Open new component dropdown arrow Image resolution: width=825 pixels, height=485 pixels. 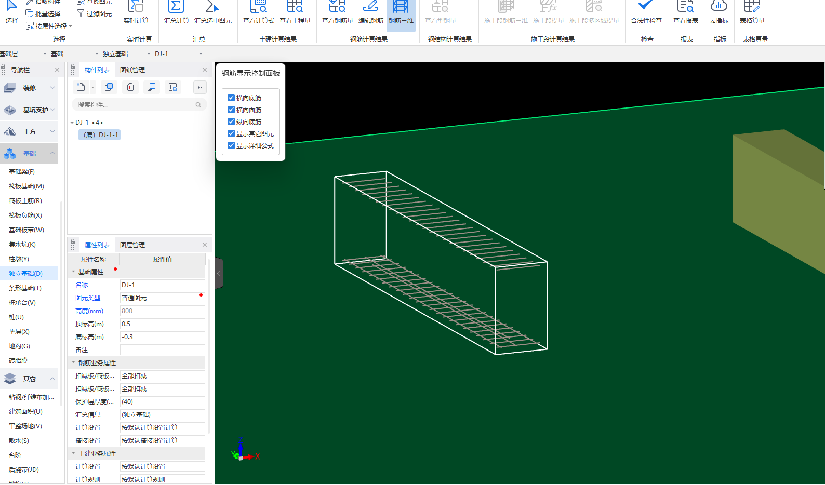[x=93, y=87]
